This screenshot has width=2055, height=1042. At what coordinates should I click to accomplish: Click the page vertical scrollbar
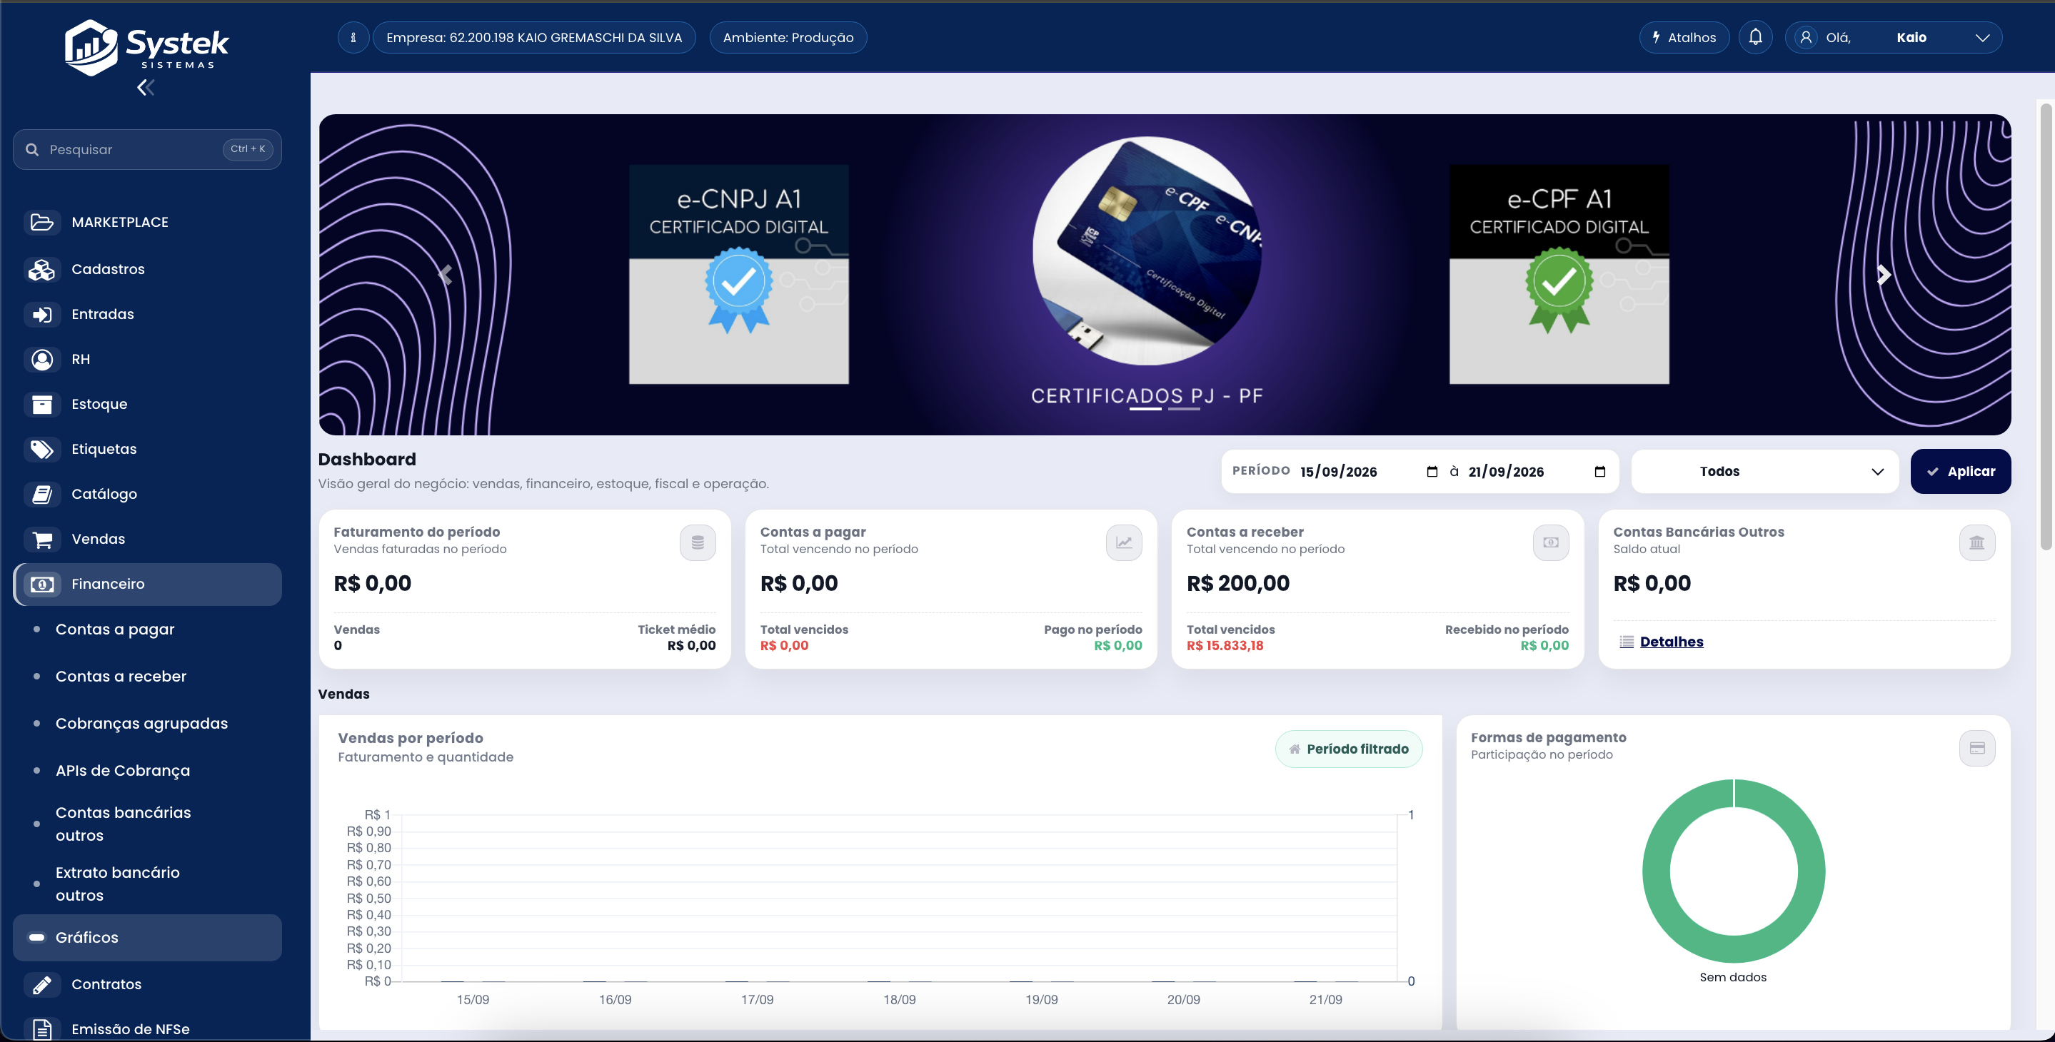point(2046,327)
